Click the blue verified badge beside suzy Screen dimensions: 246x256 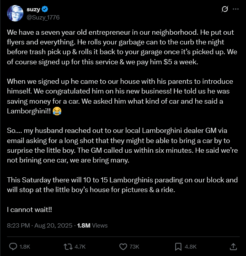[x=46, y=9]
